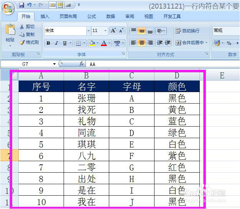240x209 pixels.
Task: Toggle italic formatting
Action: (x=56, y=43)
